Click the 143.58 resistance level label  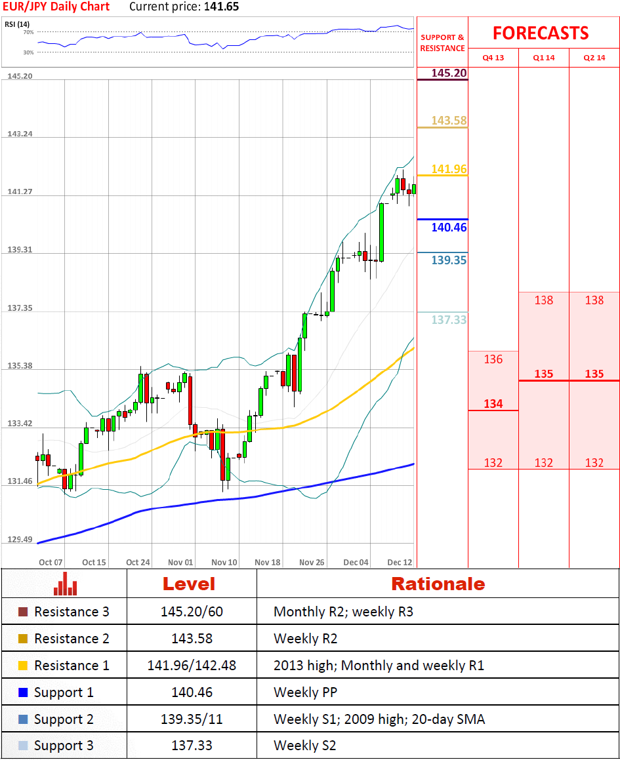449,121
